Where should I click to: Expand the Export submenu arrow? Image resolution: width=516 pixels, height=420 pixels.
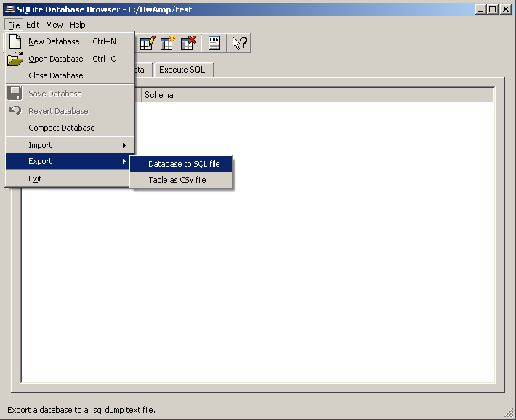pyautogui.click(x=124, y=161)
